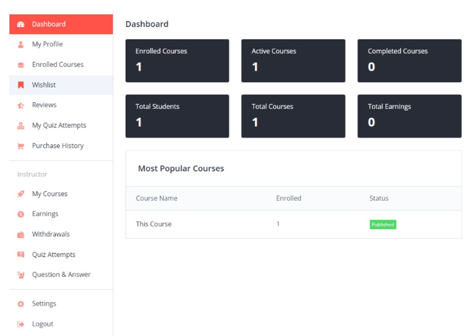Image resolution: width=475 pixels, height=336 pixels.
Task: Click the Total Earnings card
Action: click(409, 116)
